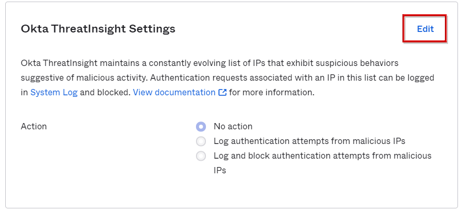Open the System Log link
The height and width of the screenshot is (211, 469).
54,92
